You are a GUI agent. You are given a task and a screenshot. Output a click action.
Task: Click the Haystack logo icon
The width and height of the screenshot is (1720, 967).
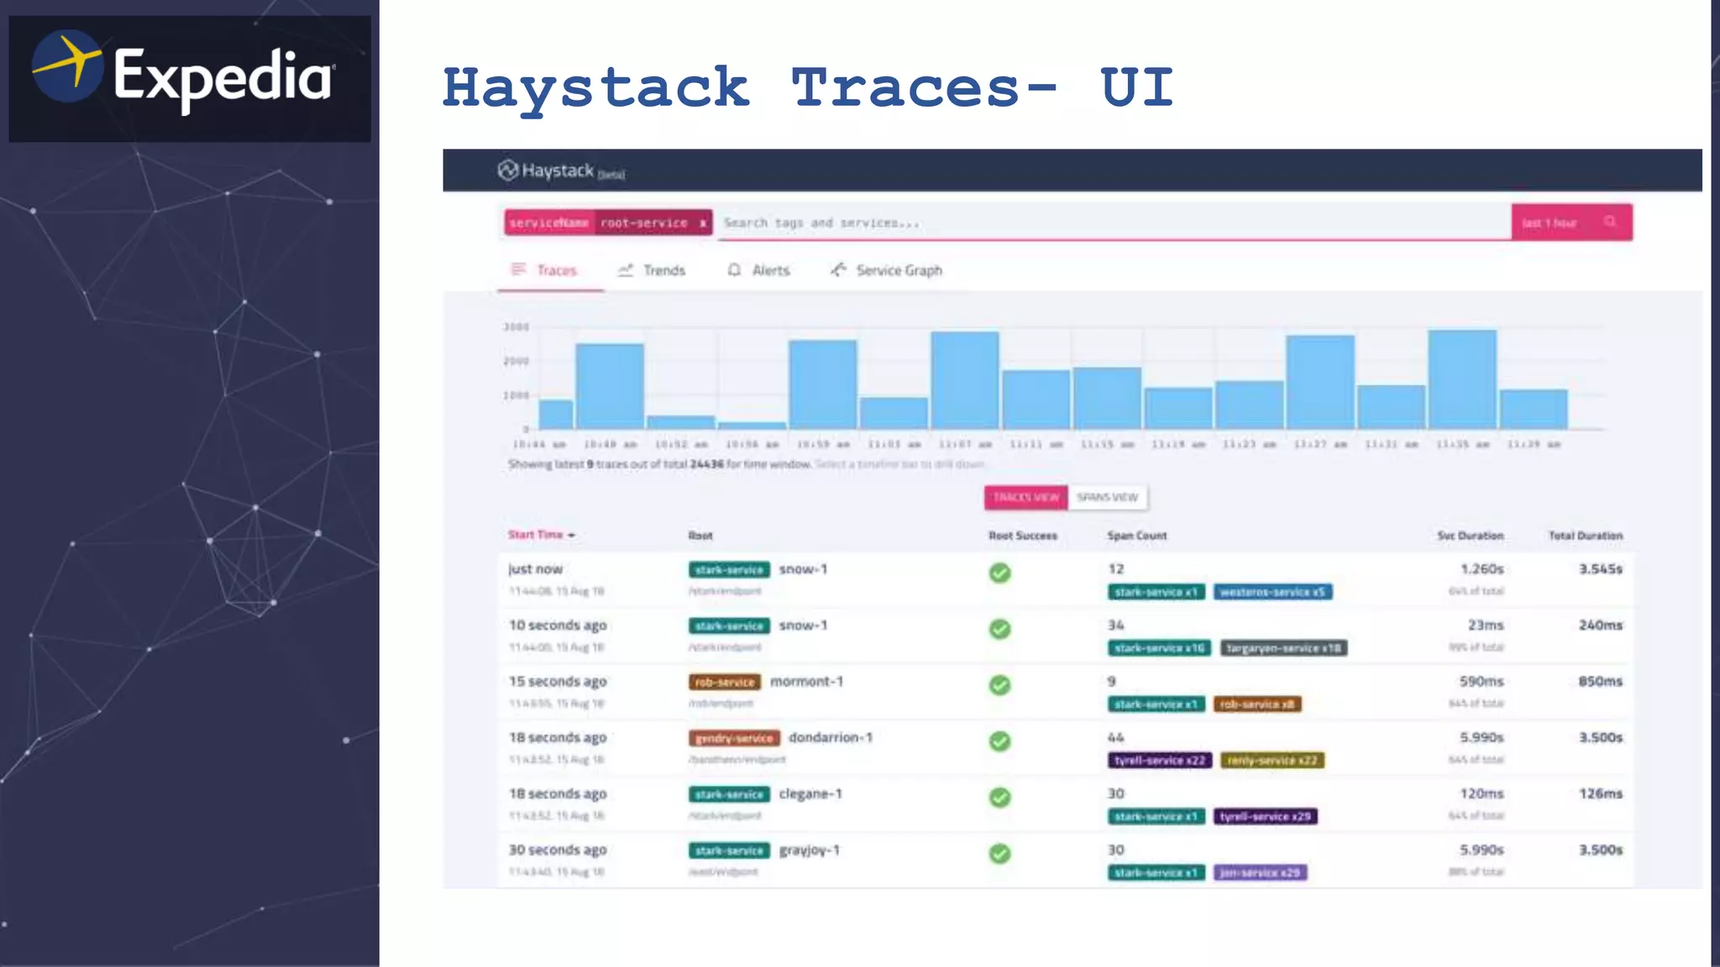click(507, 170)
